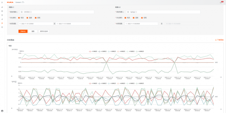Toggle A3轴电流 legend in fghhjjj chart
226x113 pixels.
point(112,83)
